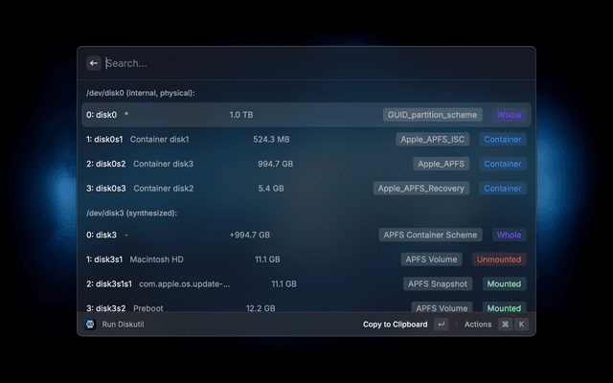
Task: Select the 3: disk3s2 Preboot row
Action: [306, 306]
